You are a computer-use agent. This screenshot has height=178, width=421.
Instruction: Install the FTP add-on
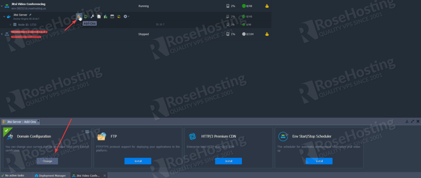(138, 161)
